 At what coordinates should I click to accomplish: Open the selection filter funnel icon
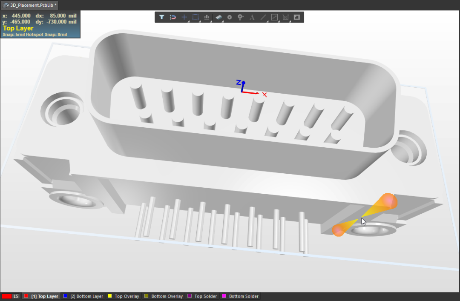(162, 17)
